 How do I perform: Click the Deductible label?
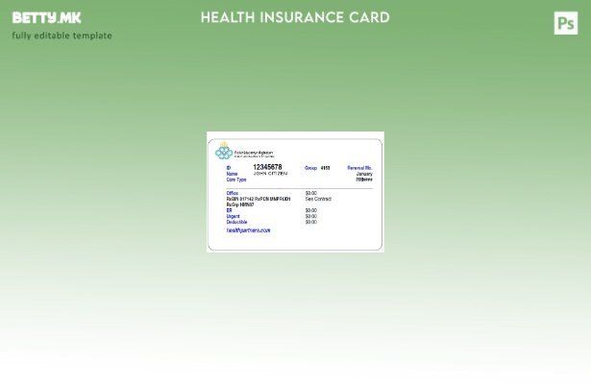[x=236, y=222]
